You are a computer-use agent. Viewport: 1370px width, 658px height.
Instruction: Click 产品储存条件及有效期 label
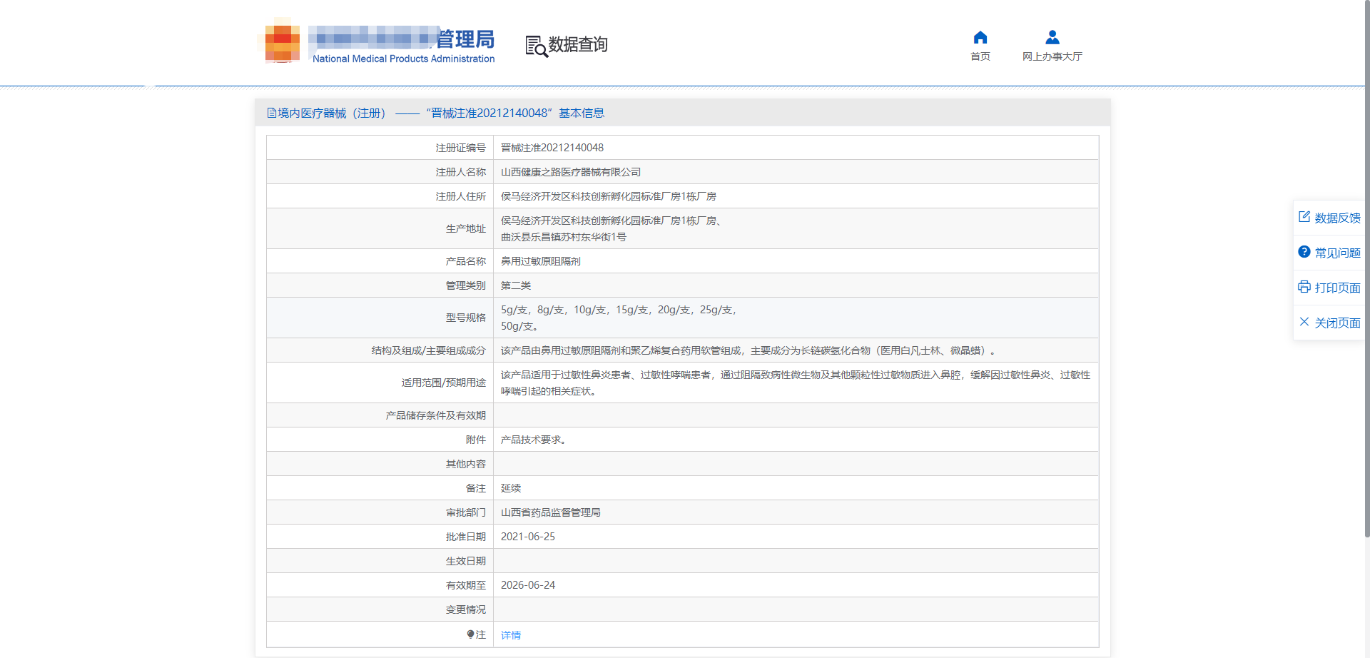click(x=436, y=415)
